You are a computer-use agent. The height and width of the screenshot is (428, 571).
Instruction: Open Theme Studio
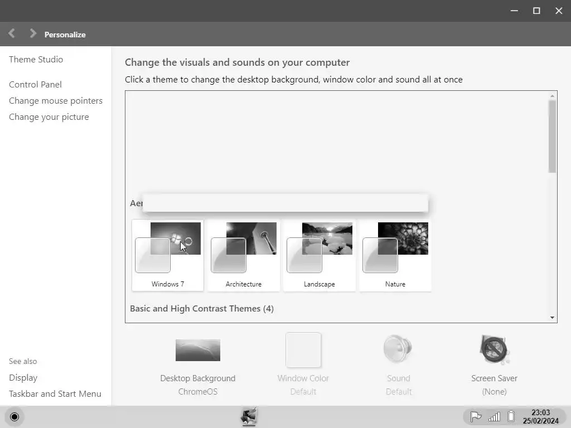(36, 59)
